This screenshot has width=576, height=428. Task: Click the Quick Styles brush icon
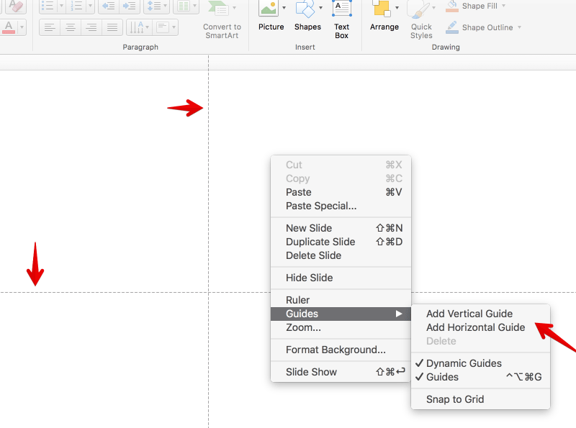(419, 11)
